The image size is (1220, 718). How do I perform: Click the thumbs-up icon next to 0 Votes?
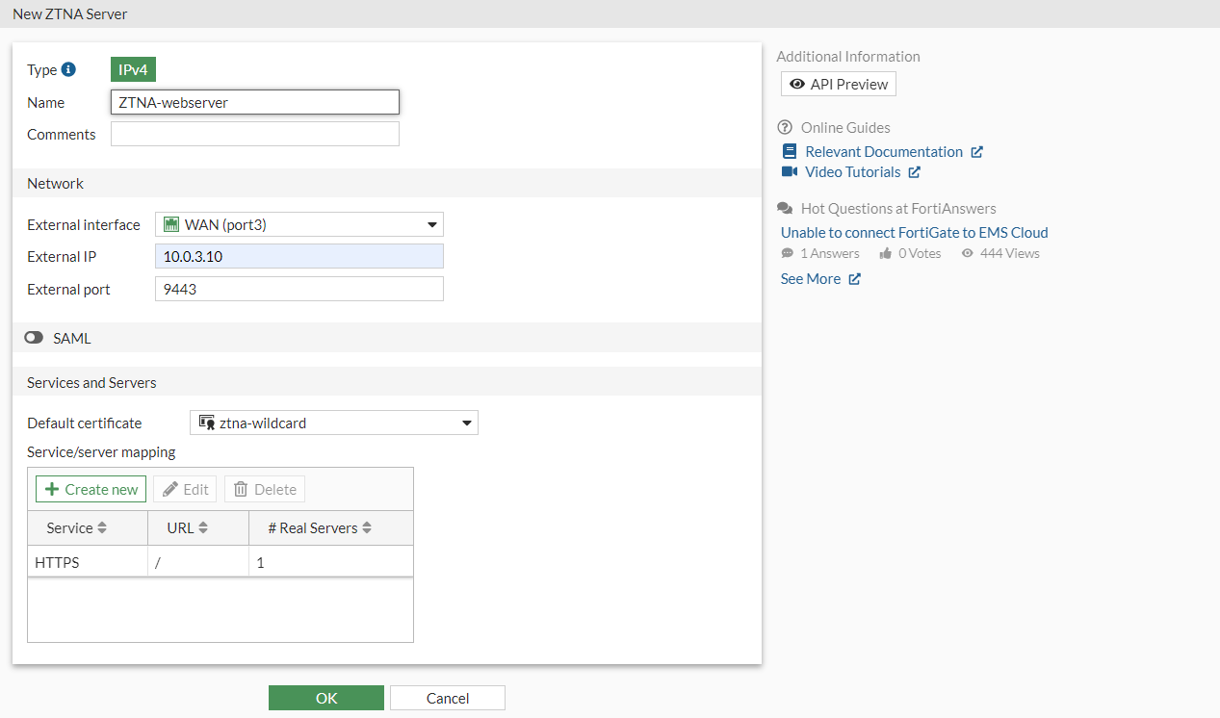tap(885, 253)
